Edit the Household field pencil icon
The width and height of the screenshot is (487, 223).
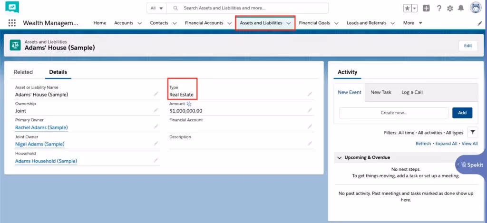[156, 160]
